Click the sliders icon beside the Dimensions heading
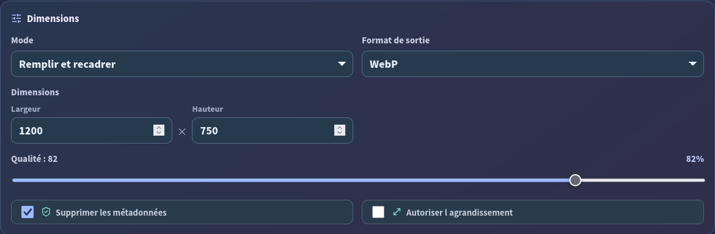 pos(16,19)
